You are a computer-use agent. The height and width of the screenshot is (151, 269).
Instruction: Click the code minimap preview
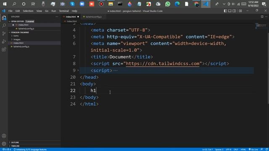pos(261,26)
